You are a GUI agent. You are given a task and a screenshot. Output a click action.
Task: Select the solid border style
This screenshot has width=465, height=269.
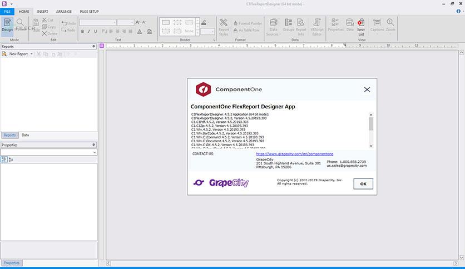(166, 23)
